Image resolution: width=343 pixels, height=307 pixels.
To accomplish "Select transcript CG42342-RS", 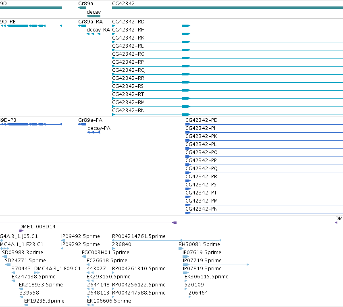I will (128, 86).
